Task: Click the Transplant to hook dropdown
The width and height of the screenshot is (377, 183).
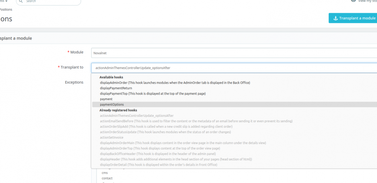Action: 234,68
